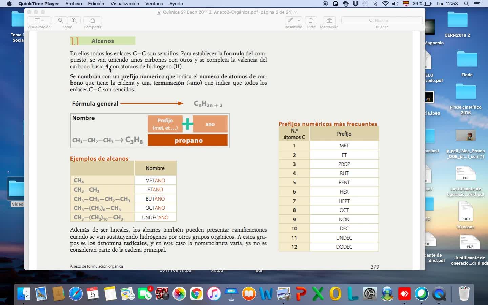Open the Ventana menu

pyautogui.click(x=154, y=4)
